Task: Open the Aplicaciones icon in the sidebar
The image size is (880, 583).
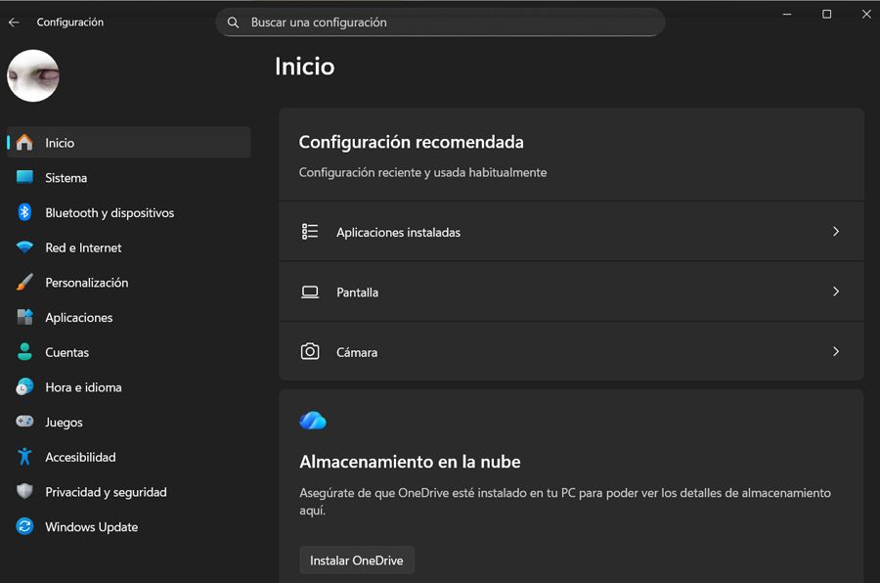Action: pos(26,317)
